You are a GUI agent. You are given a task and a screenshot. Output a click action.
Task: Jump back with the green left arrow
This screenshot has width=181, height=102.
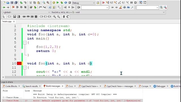pos(4,7)
